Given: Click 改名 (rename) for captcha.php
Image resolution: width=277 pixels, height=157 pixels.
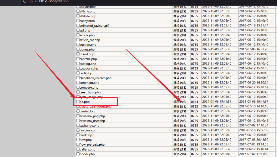Looking at the screenshot, I should pyautogui.click(x=183, y=59).
